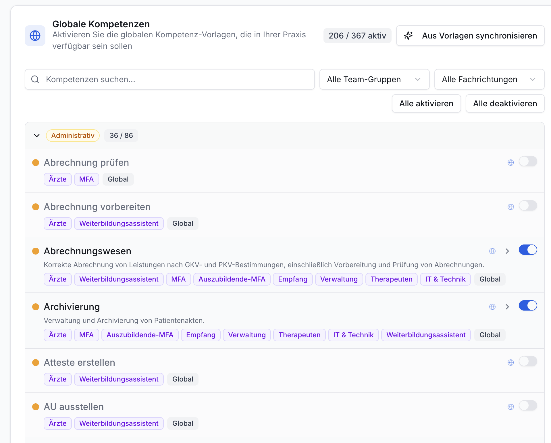Click Verwaltung tag under Abrechnungswesen

click(339, 279)
